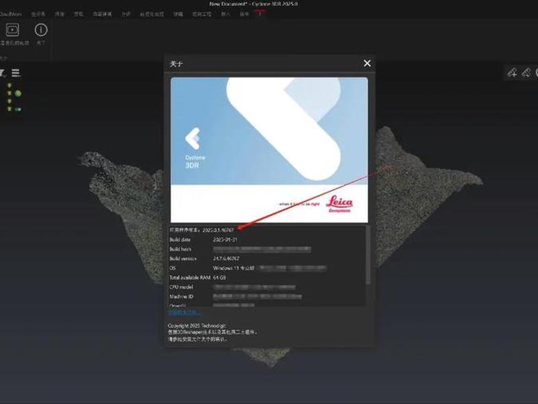Click the video tutorial play-screen icon in ribbon

12,30
